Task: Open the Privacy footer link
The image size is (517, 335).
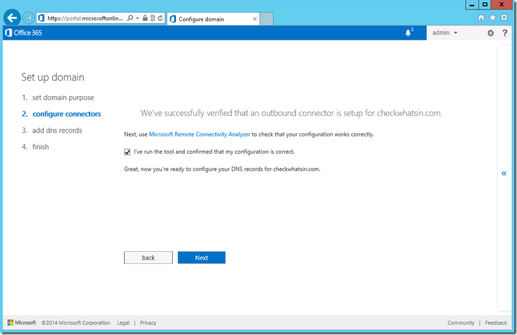Action: point(148,323)
